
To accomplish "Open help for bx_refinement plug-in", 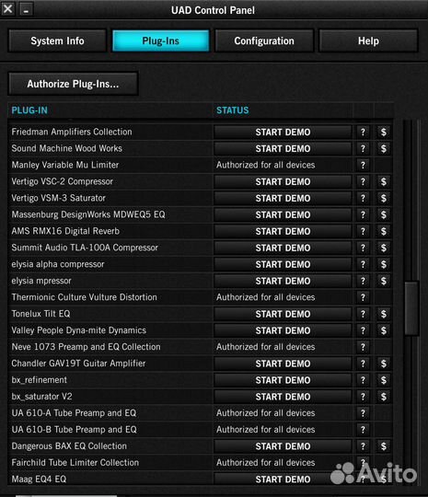I will (x=363, y=380).
